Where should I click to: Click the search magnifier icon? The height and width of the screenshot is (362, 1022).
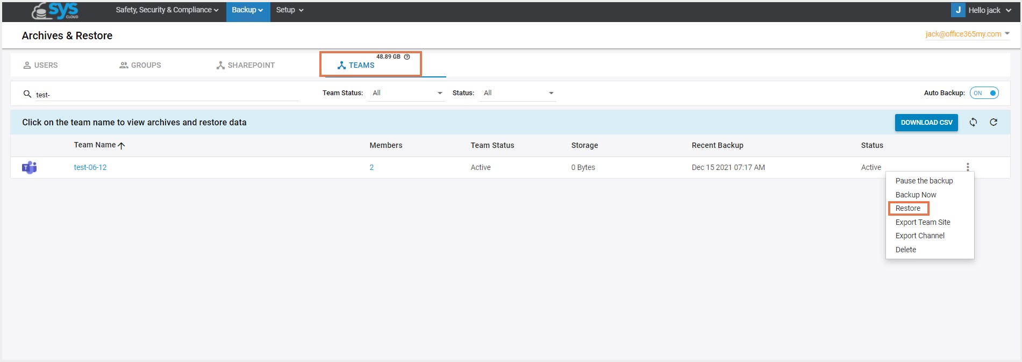coord(27,94)
